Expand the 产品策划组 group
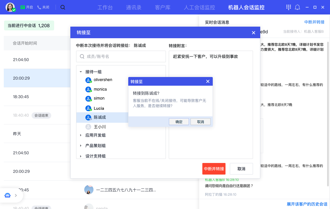 [81, 146]
